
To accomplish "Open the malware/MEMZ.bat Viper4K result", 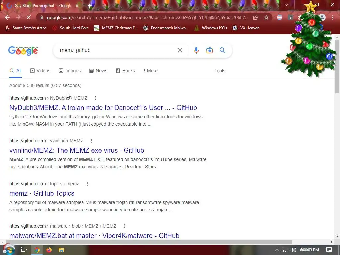I will click(x=94, y=236).
